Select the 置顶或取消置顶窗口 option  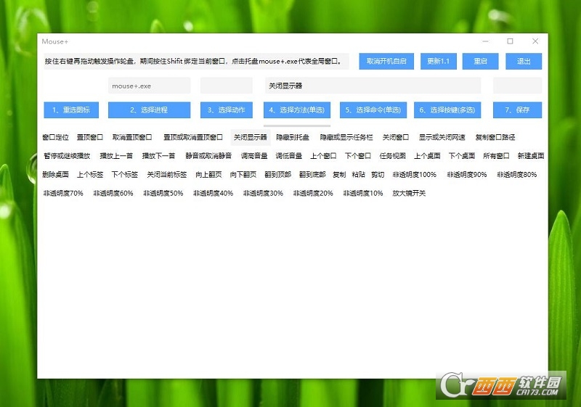(193, 137)
